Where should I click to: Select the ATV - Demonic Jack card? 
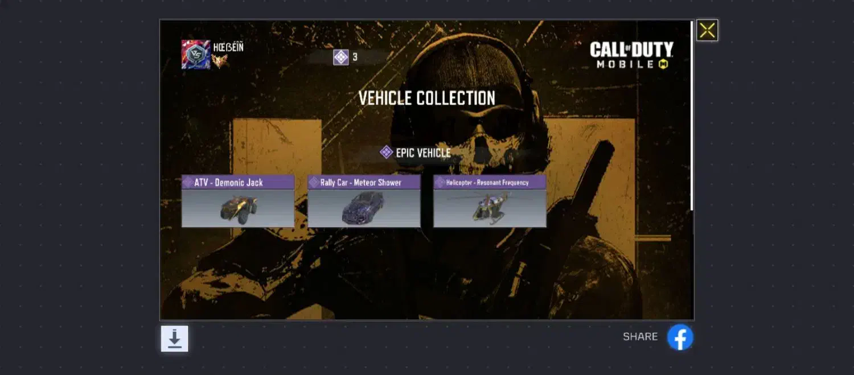coord(238,201)
